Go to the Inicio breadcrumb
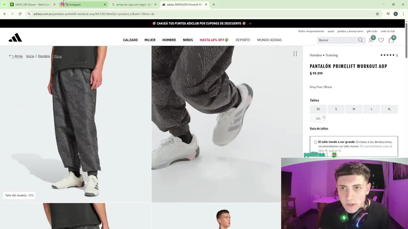Screen dimensions: 408x229 30,56
